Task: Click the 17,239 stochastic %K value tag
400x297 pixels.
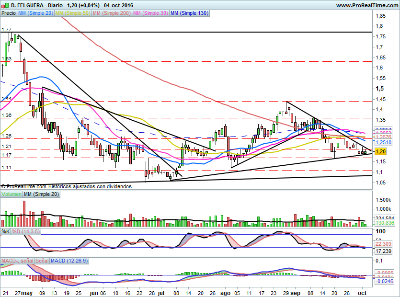Action: tap(384, 251)
